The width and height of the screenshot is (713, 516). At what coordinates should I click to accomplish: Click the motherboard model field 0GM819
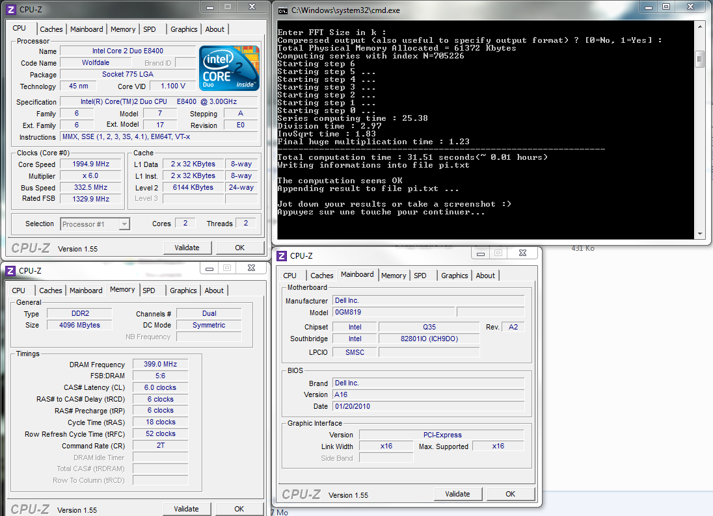coord(394,312)
